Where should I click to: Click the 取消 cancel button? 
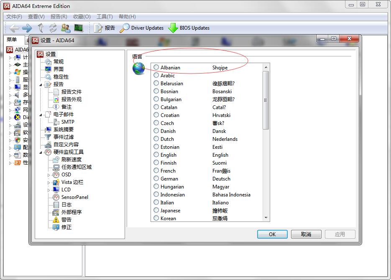click(x=306, y=234)
